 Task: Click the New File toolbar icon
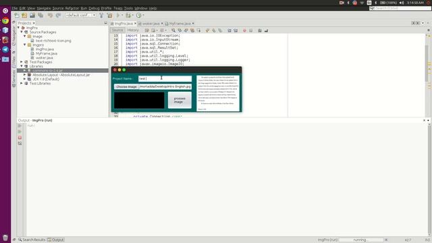pos(17,16)
